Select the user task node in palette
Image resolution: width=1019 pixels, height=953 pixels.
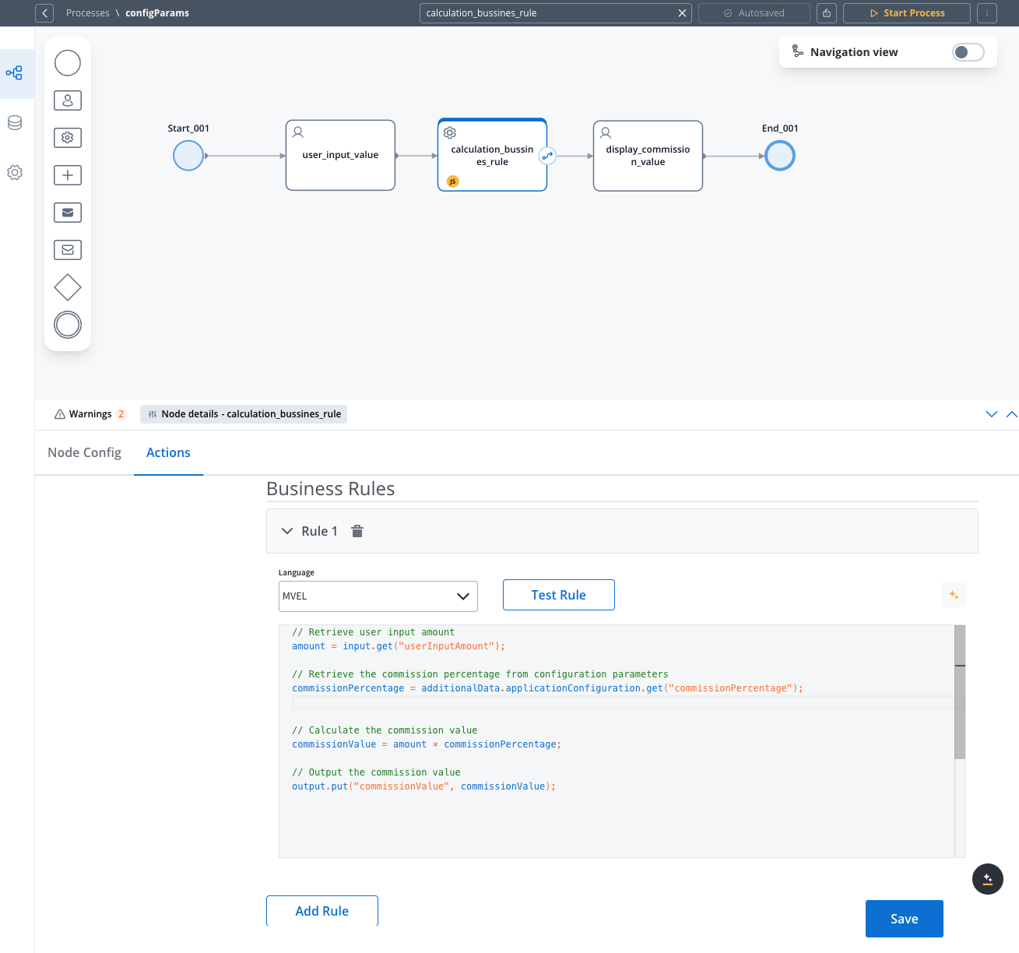[x=68, y=100]
